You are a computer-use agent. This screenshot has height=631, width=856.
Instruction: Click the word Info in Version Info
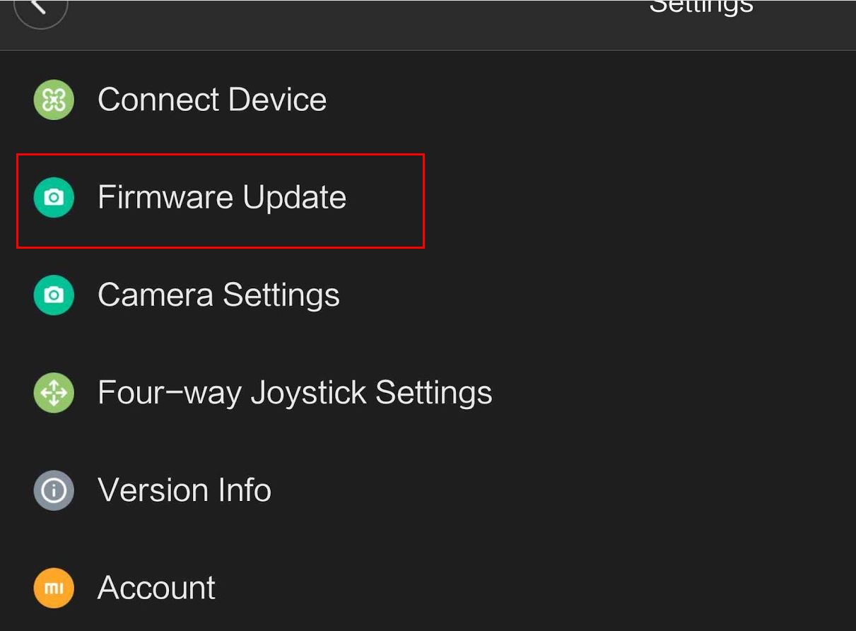(242, 490)
